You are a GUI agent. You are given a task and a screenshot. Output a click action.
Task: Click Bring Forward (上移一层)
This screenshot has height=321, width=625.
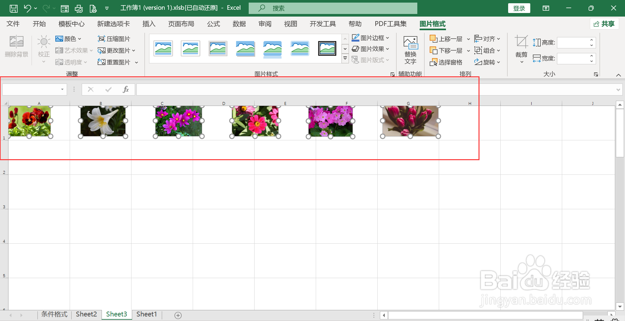coord(446,39)
